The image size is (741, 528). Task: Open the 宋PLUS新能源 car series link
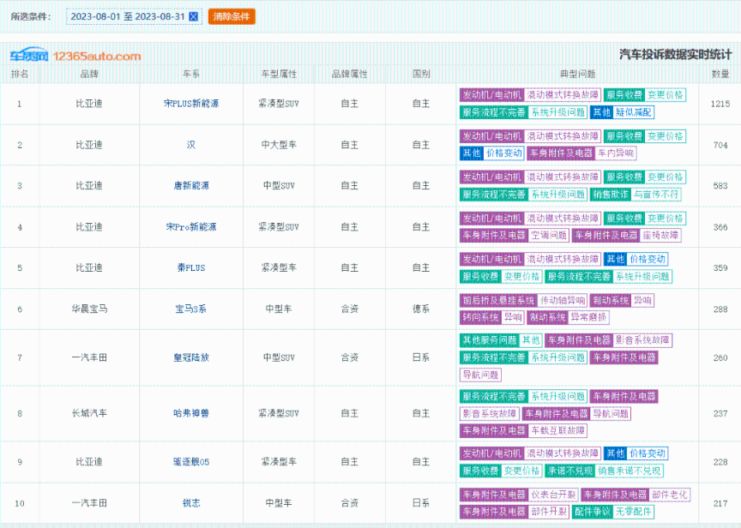(x=191, y=104)
